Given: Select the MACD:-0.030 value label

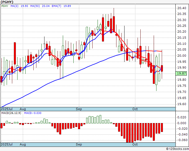Looking at the screenshot, I should 33,113.
